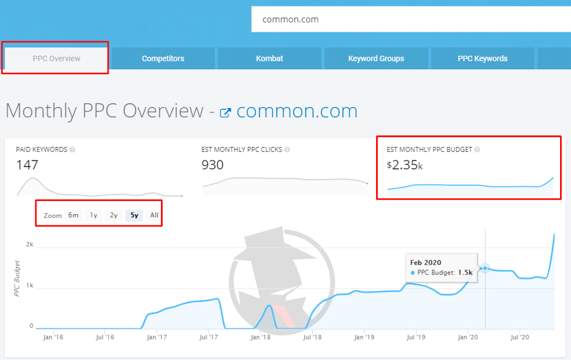Click the PAID KEYWORDS metric label
The width and height of the screenshot is (571, 360).
click(x=41, y=149)
